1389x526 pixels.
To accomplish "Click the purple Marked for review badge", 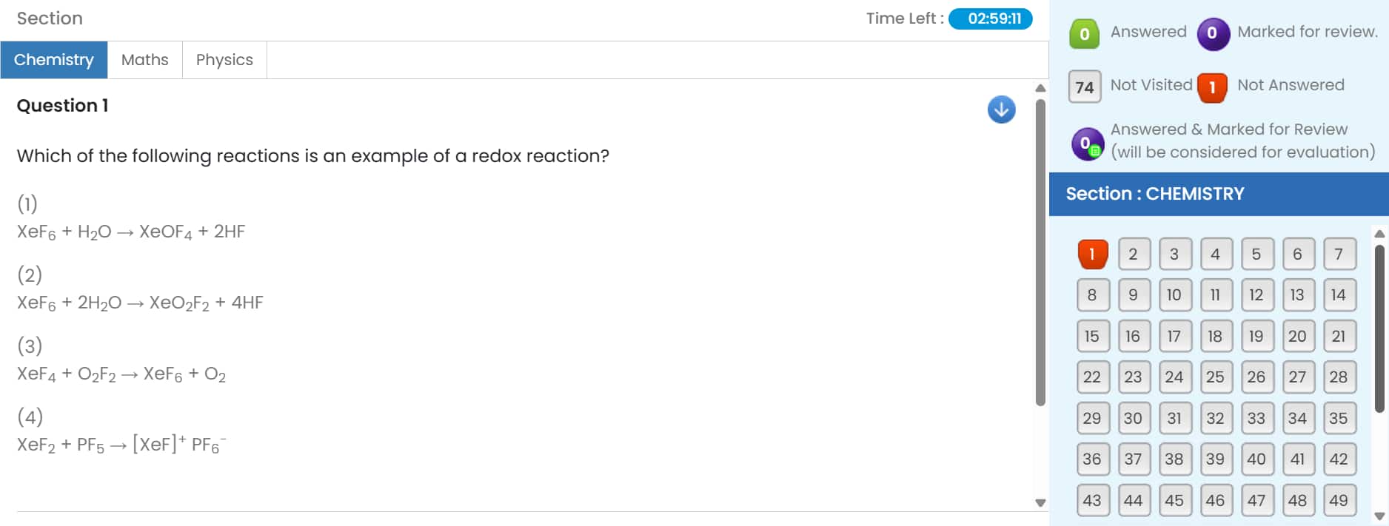I will pos(1213,33).
